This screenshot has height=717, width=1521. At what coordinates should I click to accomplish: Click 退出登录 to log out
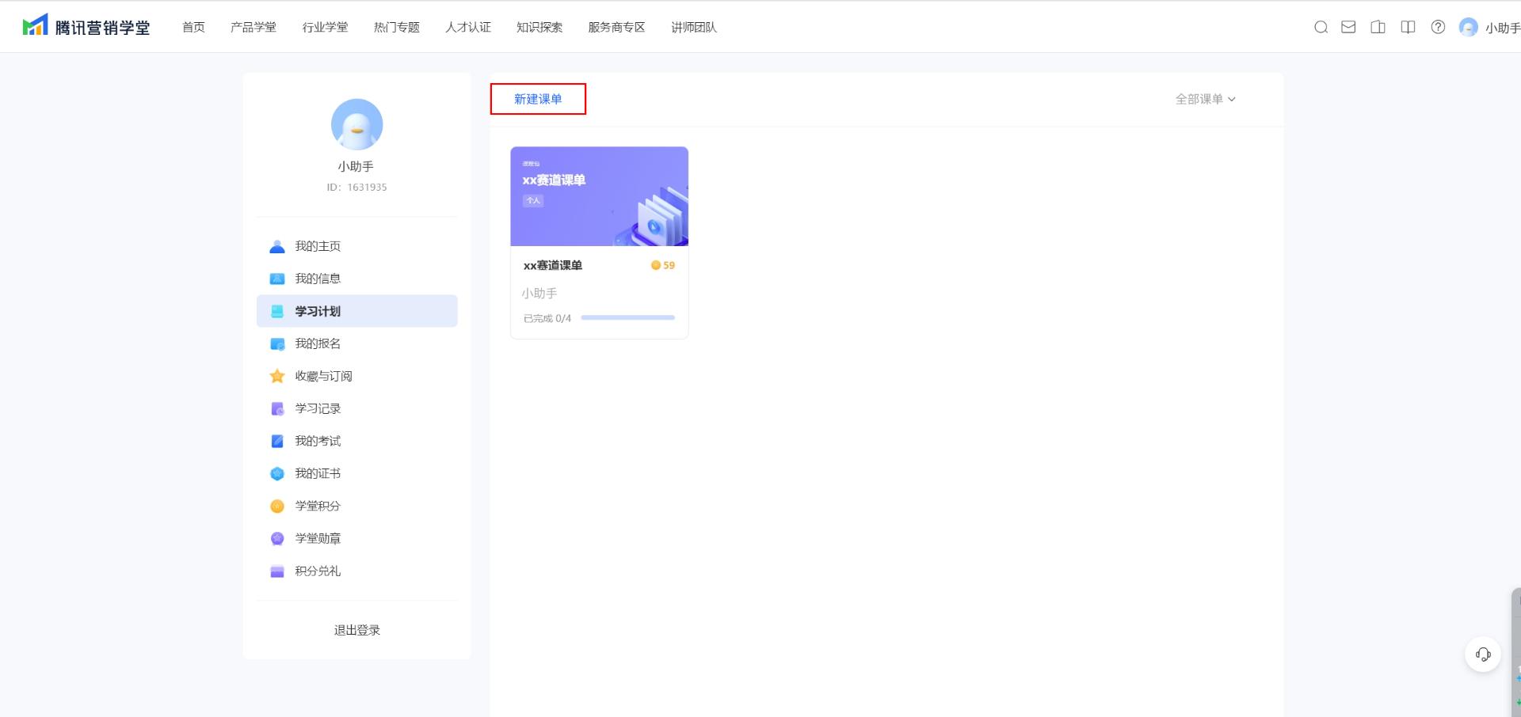pos(356,630)
